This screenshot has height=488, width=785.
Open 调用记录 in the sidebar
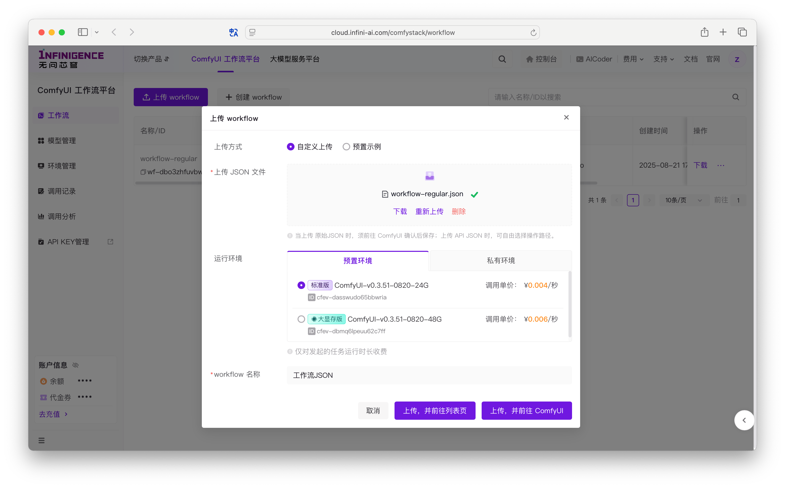(76, 191)
